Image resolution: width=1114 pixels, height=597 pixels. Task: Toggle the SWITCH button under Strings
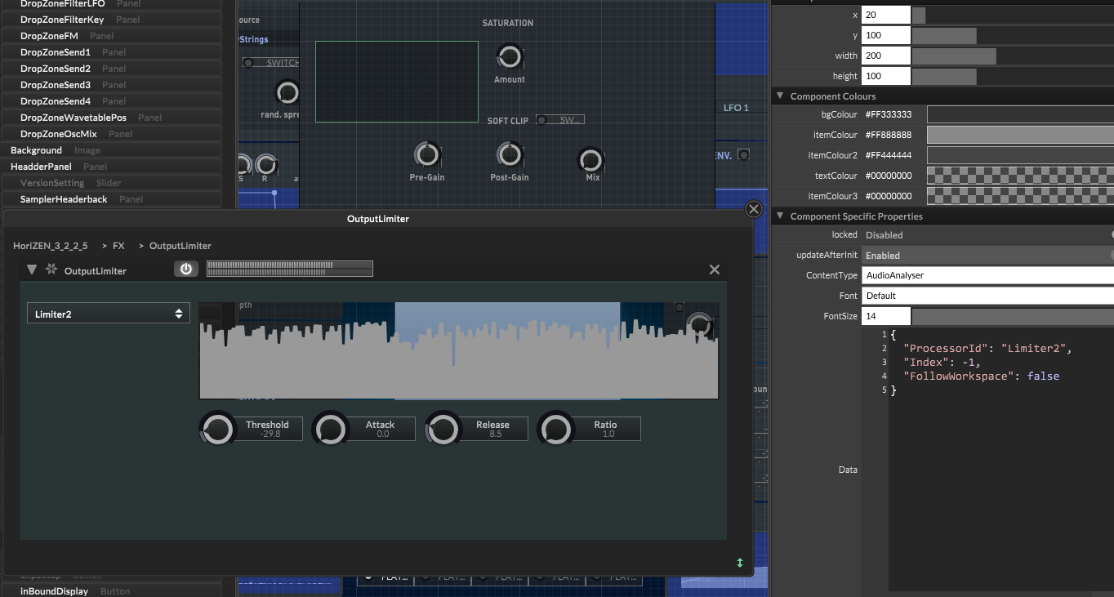[x=271, y=63]
